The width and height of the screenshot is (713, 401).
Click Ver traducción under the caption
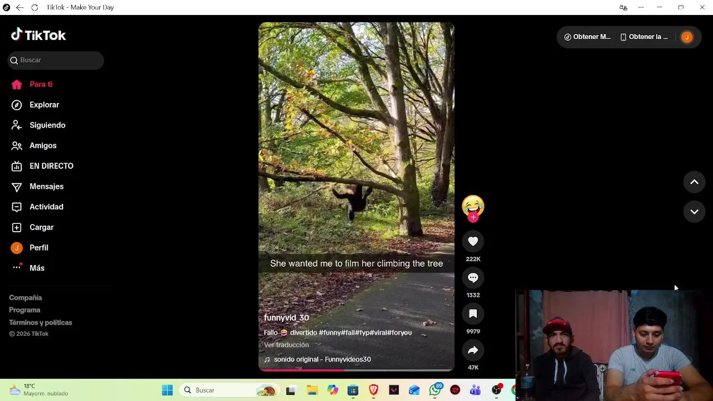[286, 345]
